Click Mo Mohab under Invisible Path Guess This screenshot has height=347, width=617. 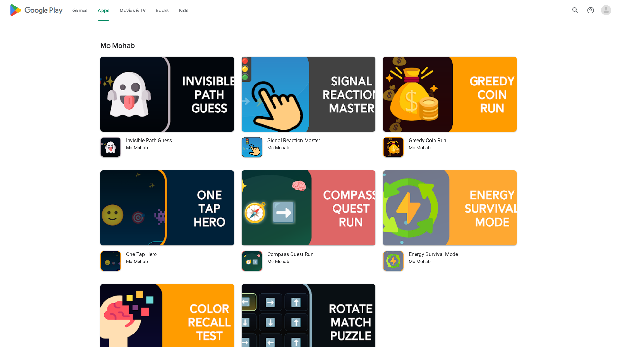137,148
